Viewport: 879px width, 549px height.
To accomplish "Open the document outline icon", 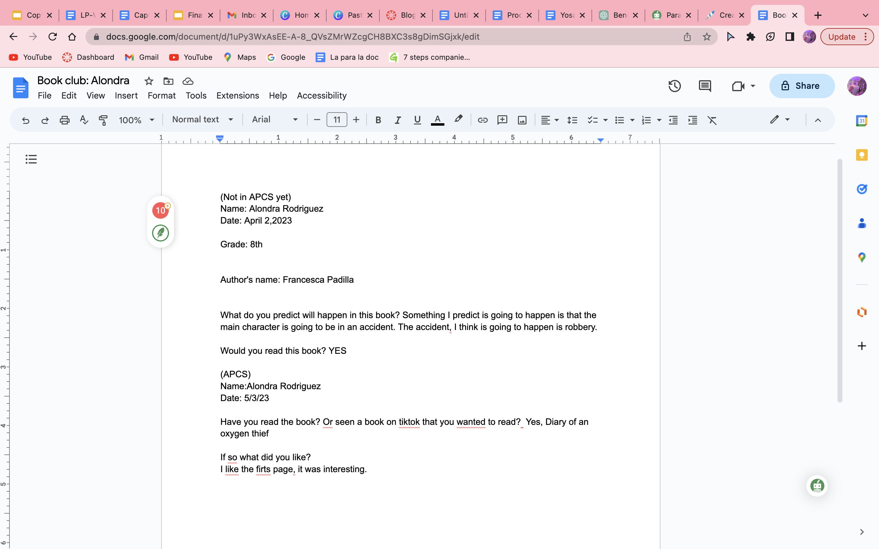I will [x=31, y=159].
